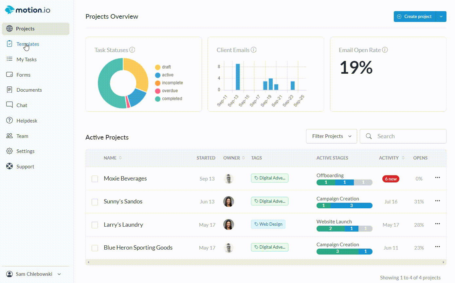
Task: Click the Client Emails info icon
Action: coord(254,50)
